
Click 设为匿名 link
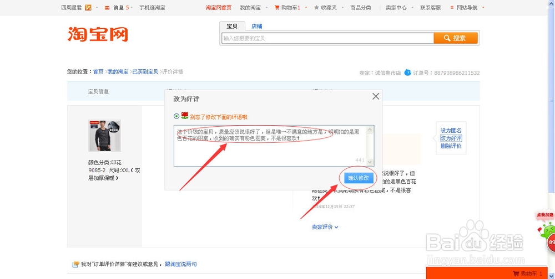pyautogui.click(x=451, y=130)
